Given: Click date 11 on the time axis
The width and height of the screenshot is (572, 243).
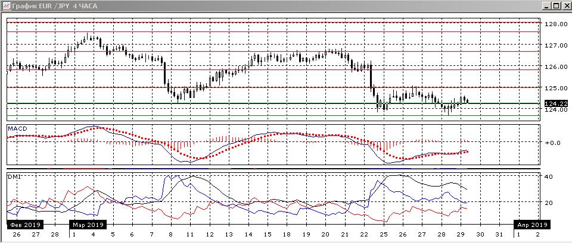Looking at the screenshot, I should coord(190,235).
